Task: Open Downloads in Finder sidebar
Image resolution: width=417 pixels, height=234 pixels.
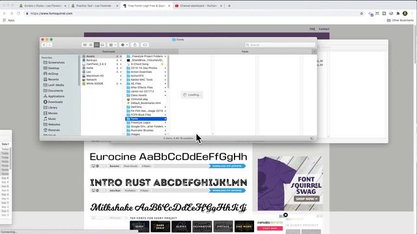Action: coord(53,102)
